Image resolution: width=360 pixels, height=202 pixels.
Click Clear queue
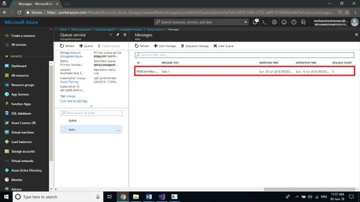point(223,46)
